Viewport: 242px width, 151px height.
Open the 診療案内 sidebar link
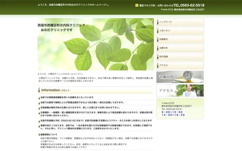(x=180, y=39)
